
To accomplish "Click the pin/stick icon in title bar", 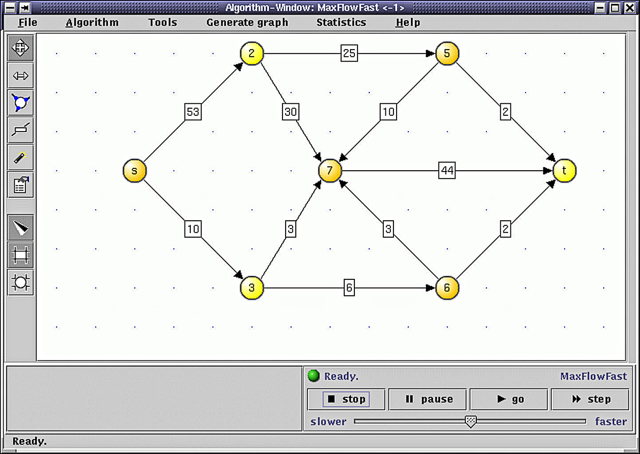I will click(x=24, y=8).
